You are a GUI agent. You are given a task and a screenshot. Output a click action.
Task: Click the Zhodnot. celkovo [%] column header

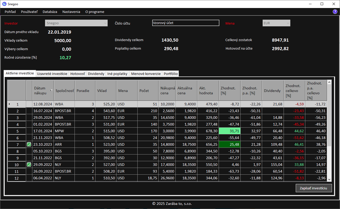(x=294, y=90)
